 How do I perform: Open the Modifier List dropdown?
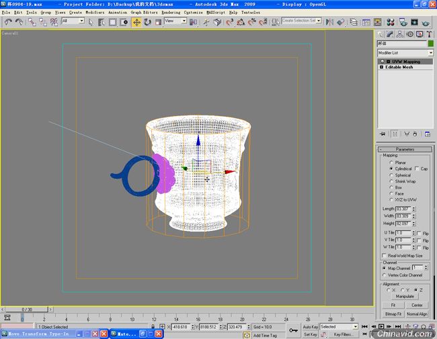point(430,52)
